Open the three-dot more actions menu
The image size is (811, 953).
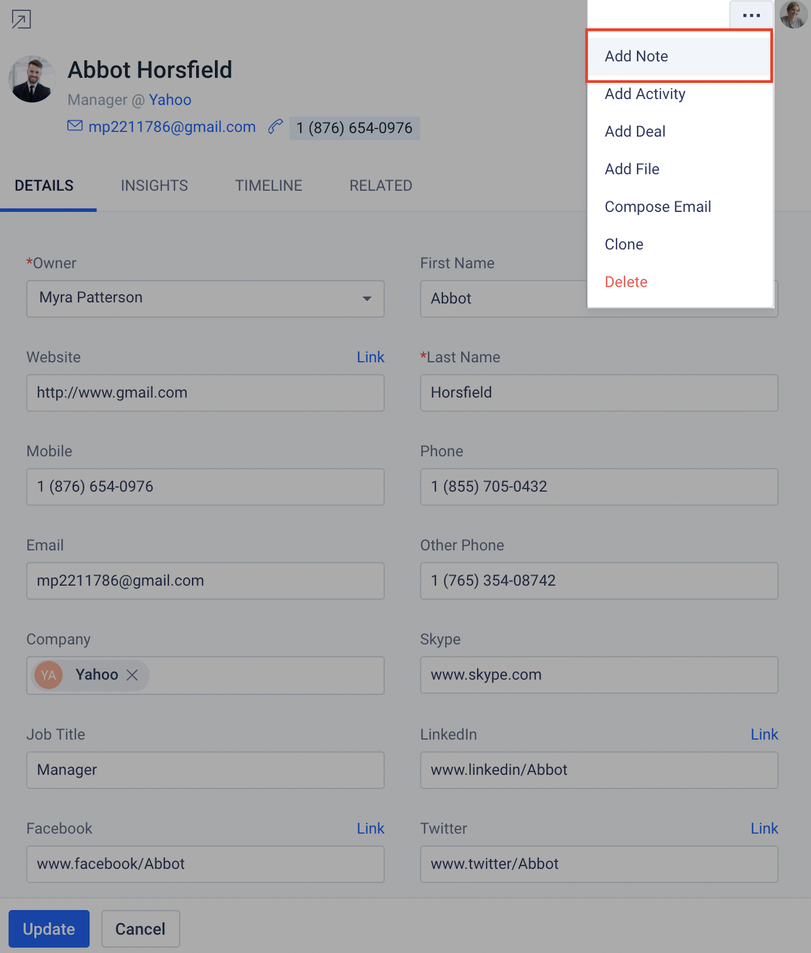[x=751, y=16]
